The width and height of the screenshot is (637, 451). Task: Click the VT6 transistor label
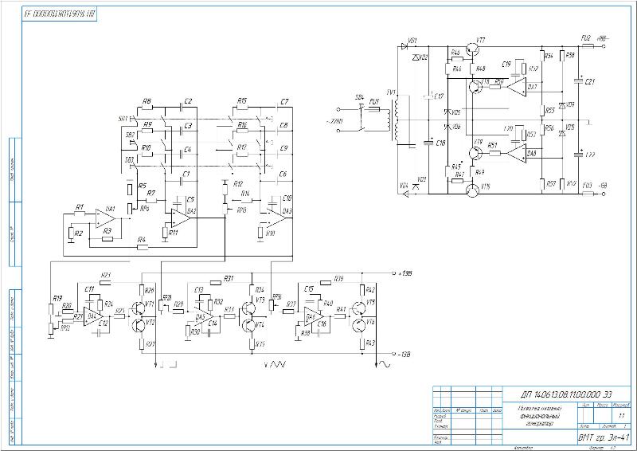(370, 322)
